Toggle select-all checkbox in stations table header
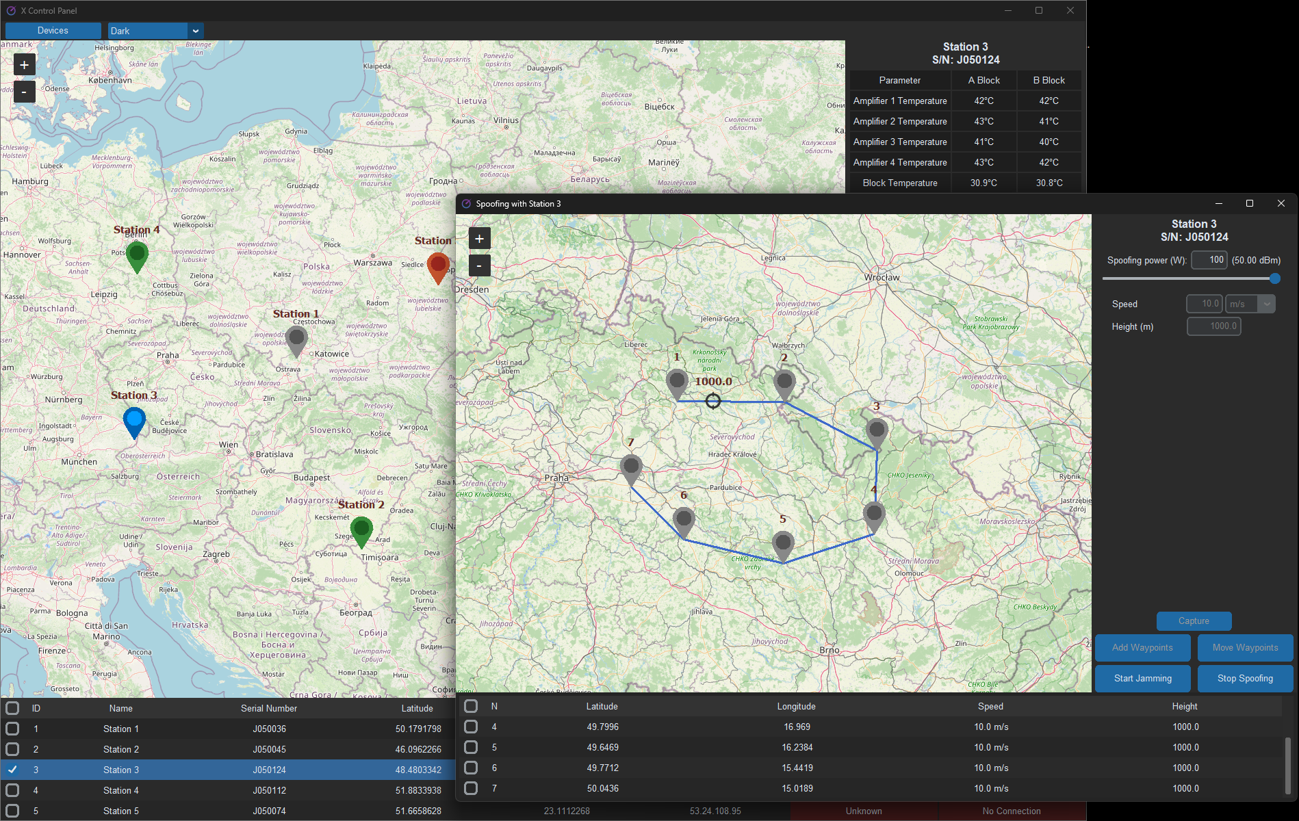 point(12,708)
